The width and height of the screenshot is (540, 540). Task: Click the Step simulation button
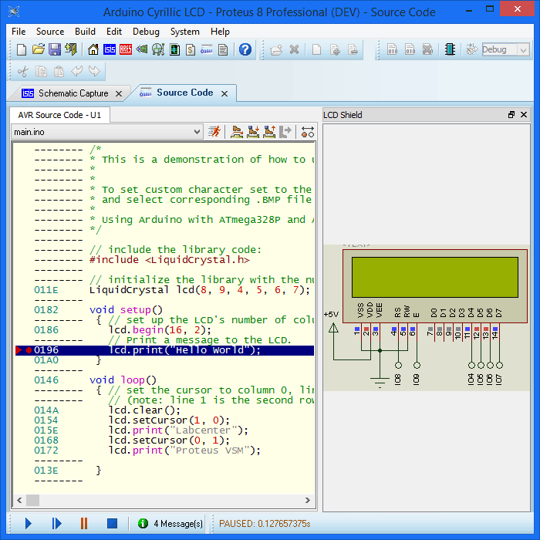56,524
